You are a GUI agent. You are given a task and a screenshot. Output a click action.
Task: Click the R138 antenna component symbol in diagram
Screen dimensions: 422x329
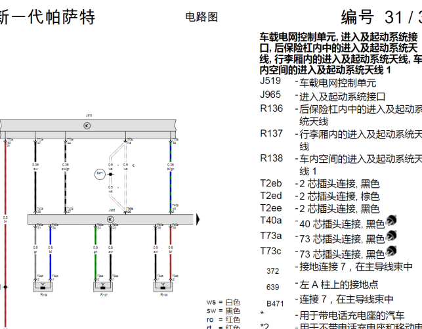point(163,287)
